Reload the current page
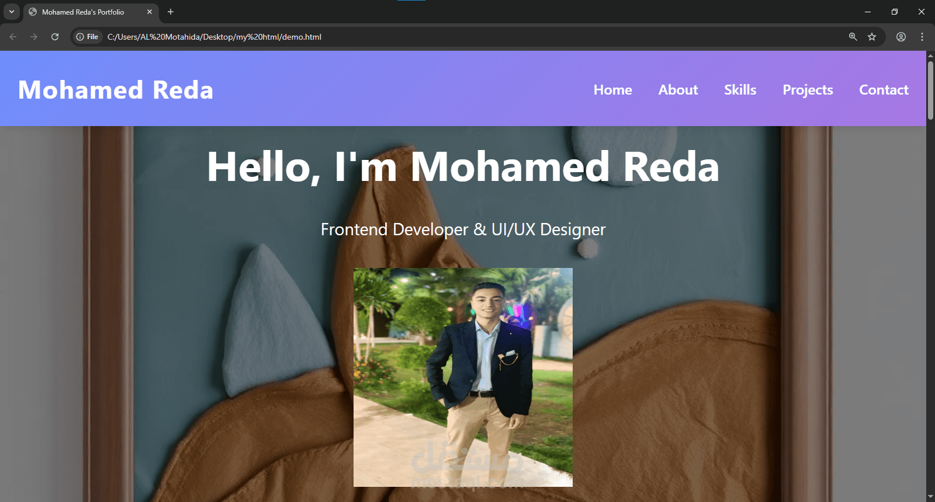 click(x=55, y=37)
